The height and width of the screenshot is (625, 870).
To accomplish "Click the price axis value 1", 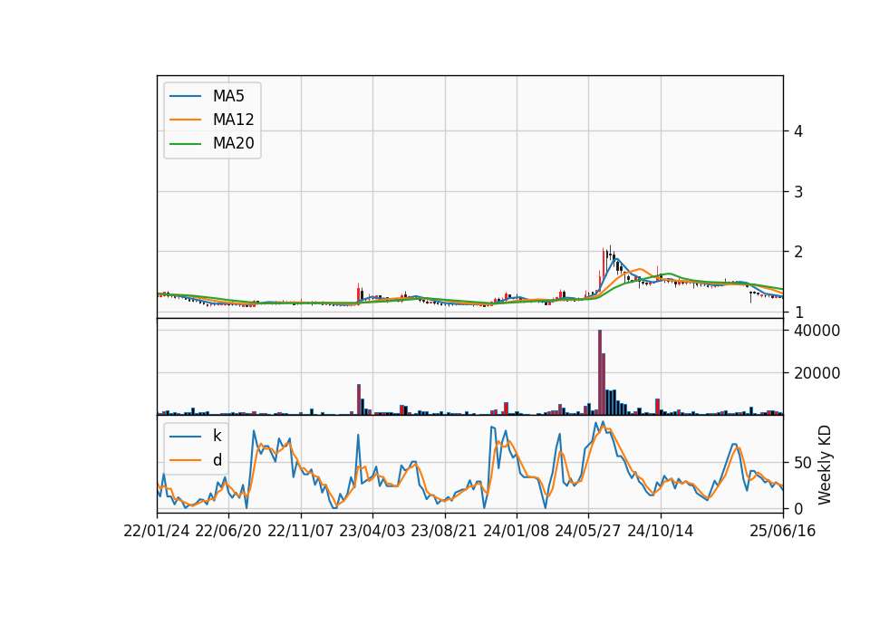I will click(798, 312).
